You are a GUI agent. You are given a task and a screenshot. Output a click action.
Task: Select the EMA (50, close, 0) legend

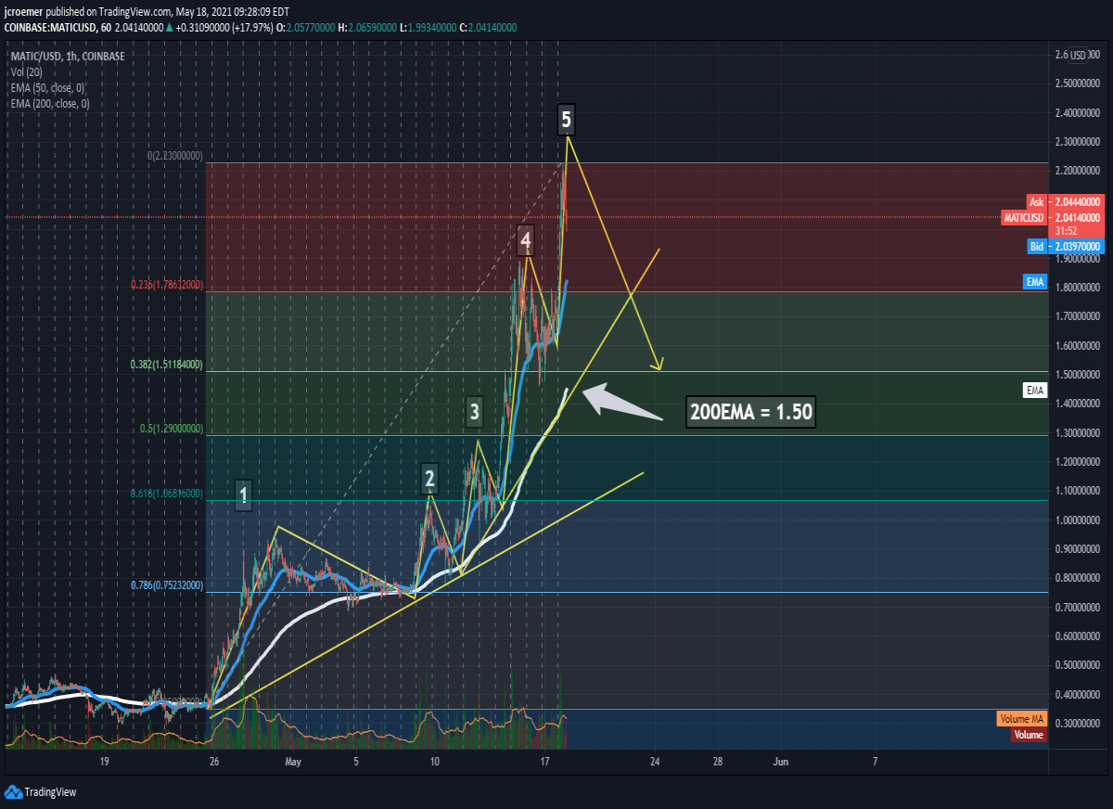(x=48, y=88)
